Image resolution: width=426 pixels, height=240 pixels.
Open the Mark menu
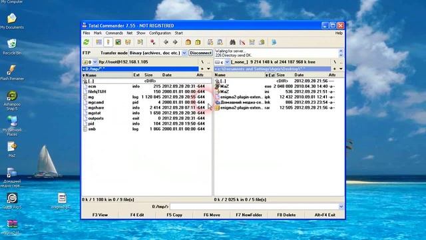tap(98, 33)
